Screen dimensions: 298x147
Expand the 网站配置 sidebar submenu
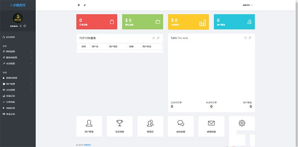click(18, 52)
